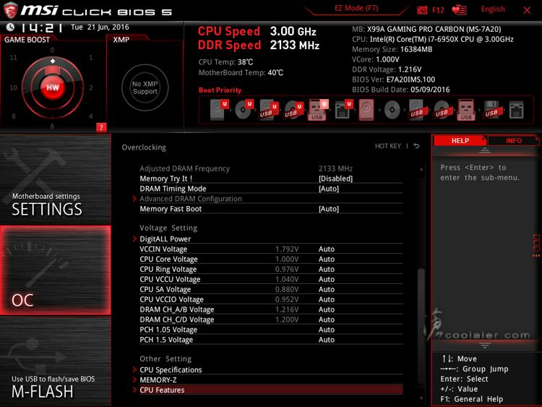Change the language from English
This screenshot has height=407, width=542.
493,9
